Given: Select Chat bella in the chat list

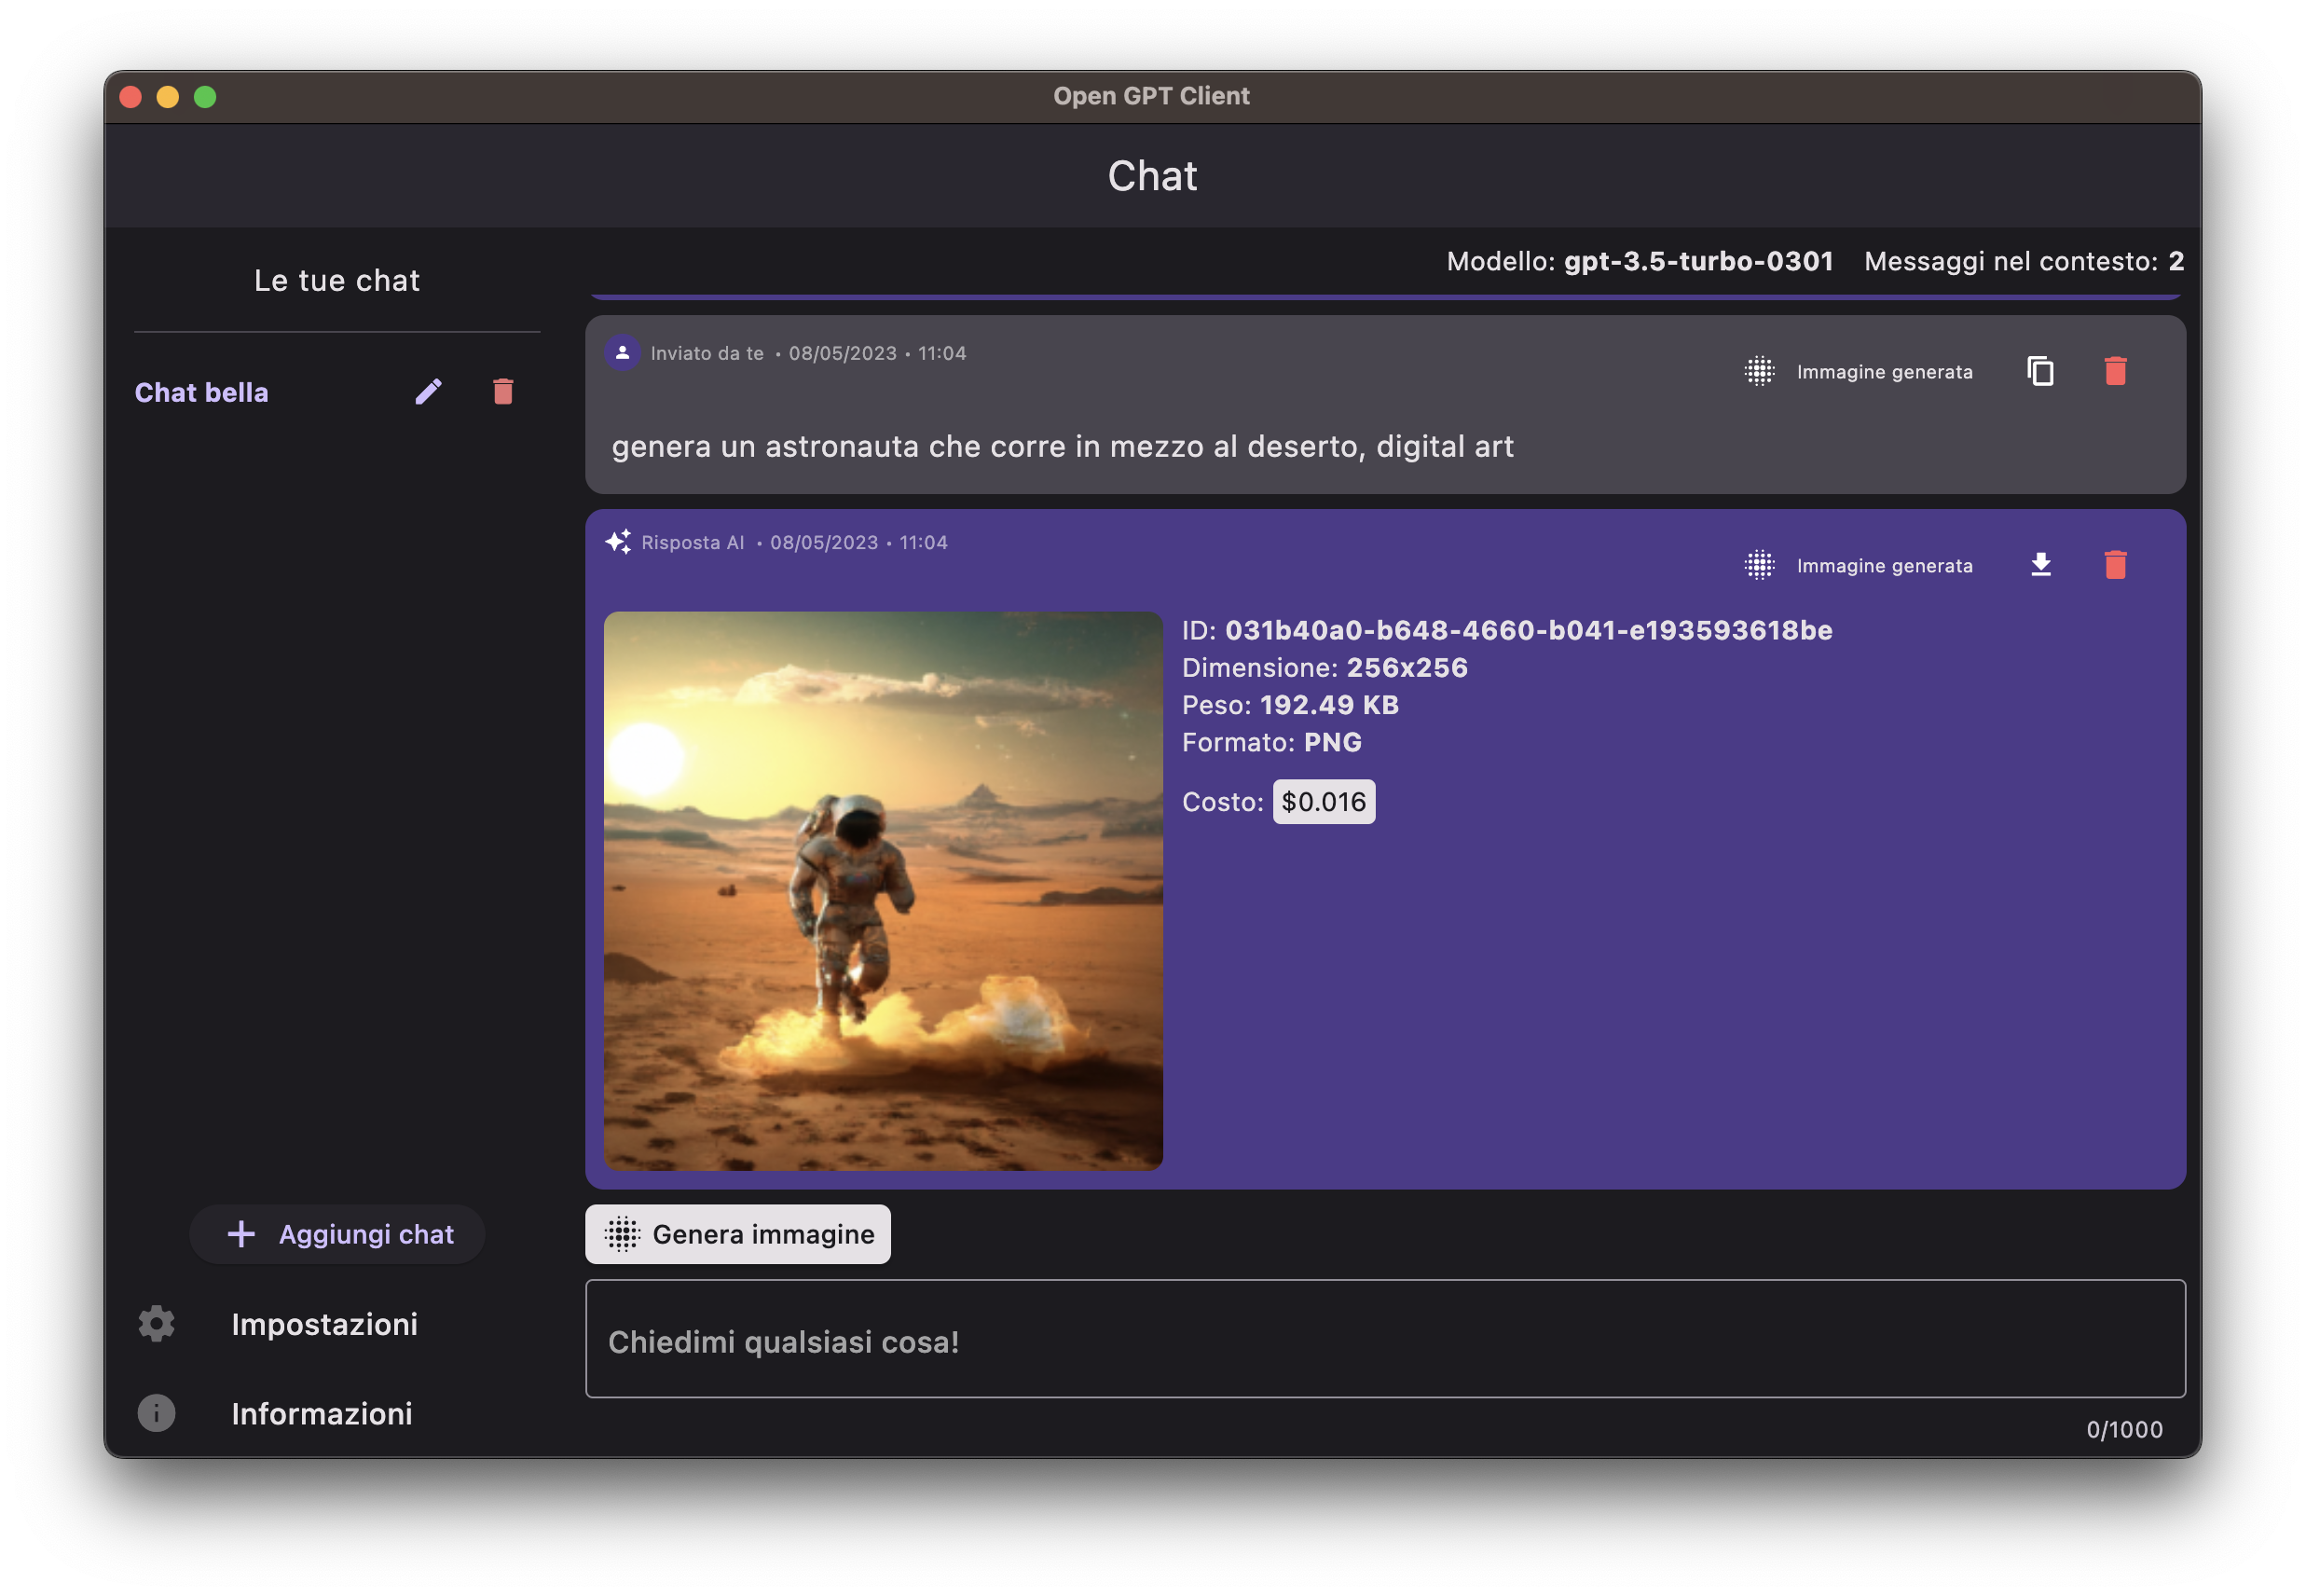Looking at the screenshot, I should pyautogui.click(x=202, y=392).
